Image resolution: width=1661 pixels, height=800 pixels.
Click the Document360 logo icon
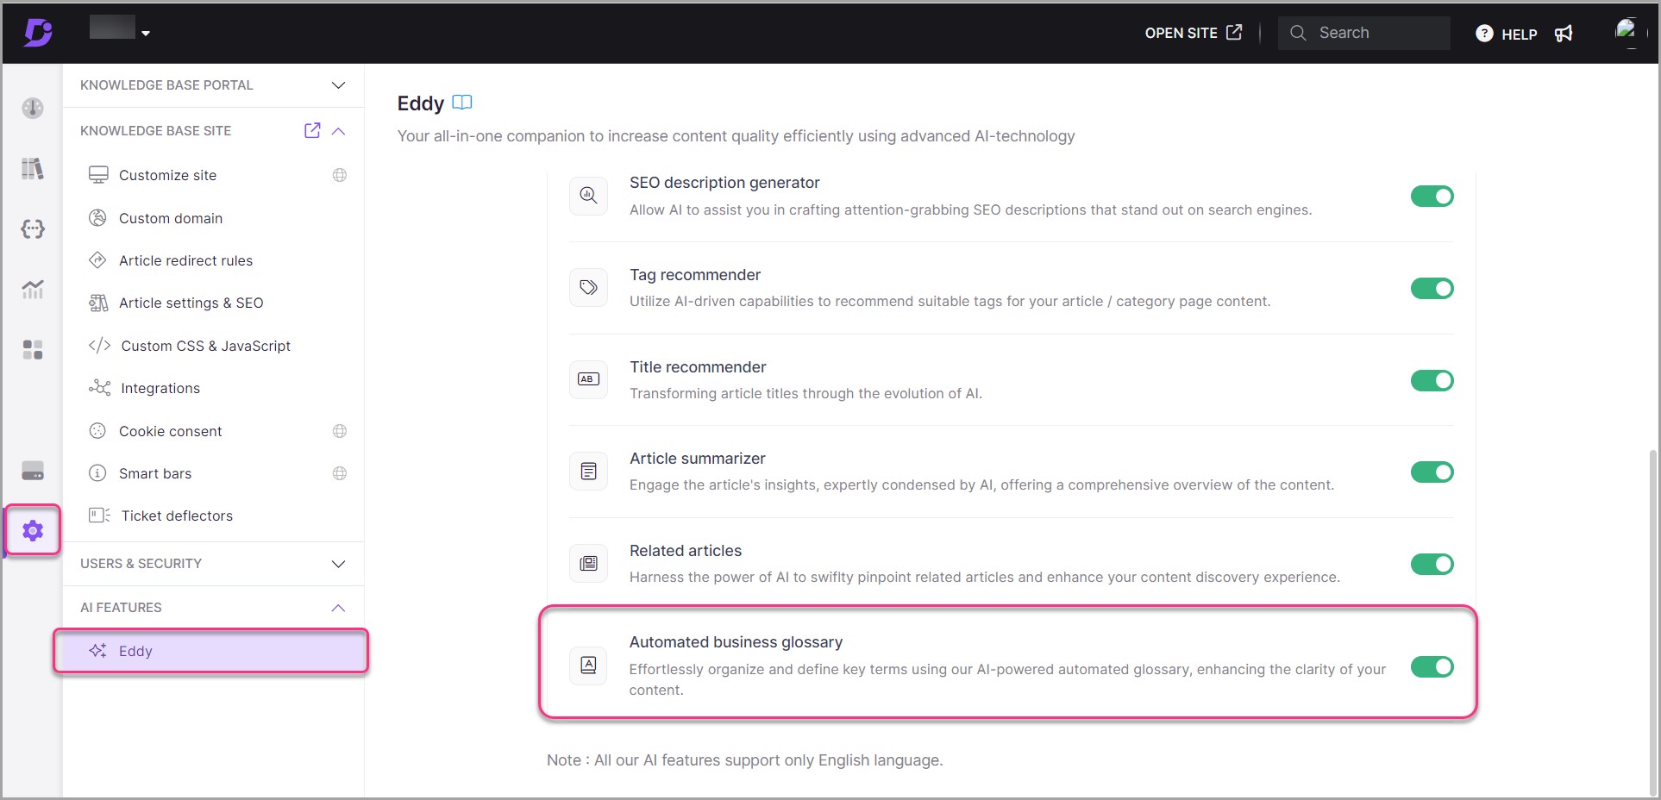(38, 33)
